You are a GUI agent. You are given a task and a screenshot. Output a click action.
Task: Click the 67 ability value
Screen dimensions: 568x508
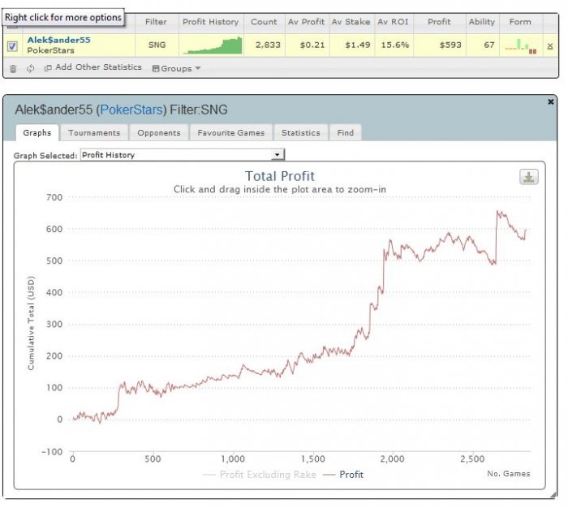489,45
